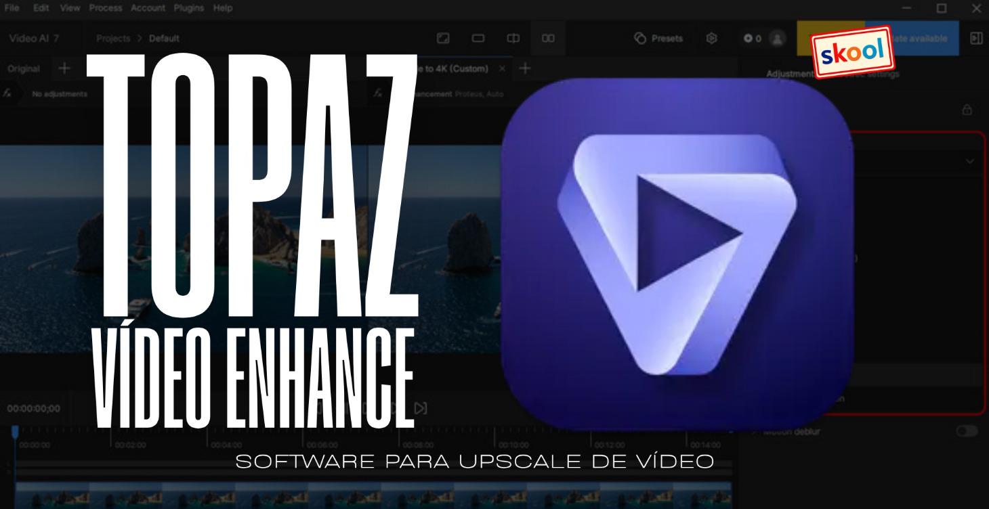Select the fit-to-window single view icon
This screenshot has height=509, width=989.
(442, 39)
